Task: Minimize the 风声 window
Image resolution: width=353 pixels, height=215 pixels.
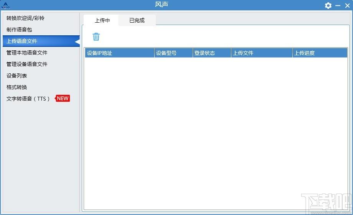Action: (338, 5)
